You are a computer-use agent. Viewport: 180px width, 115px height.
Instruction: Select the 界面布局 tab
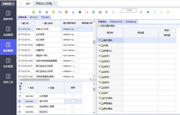22,17
